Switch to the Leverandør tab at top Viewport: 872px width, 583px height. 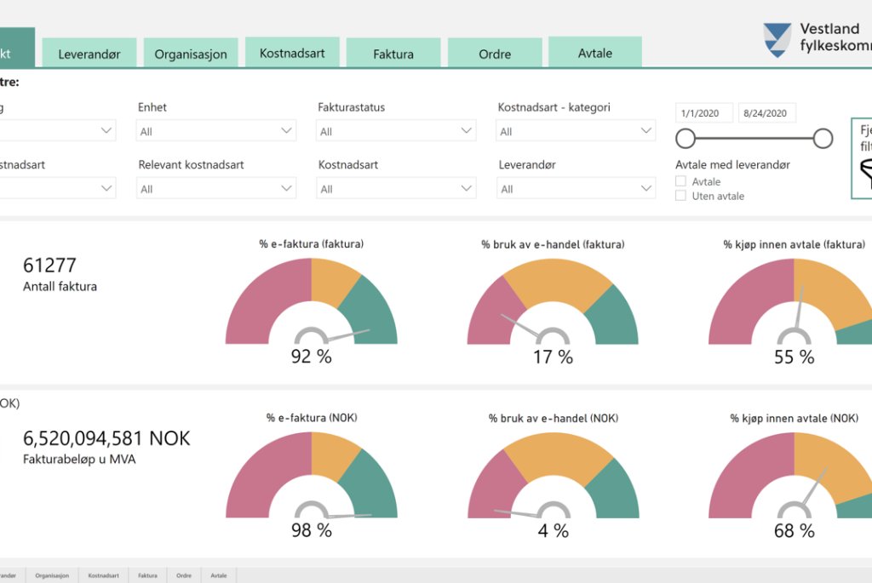pos(89,54)
